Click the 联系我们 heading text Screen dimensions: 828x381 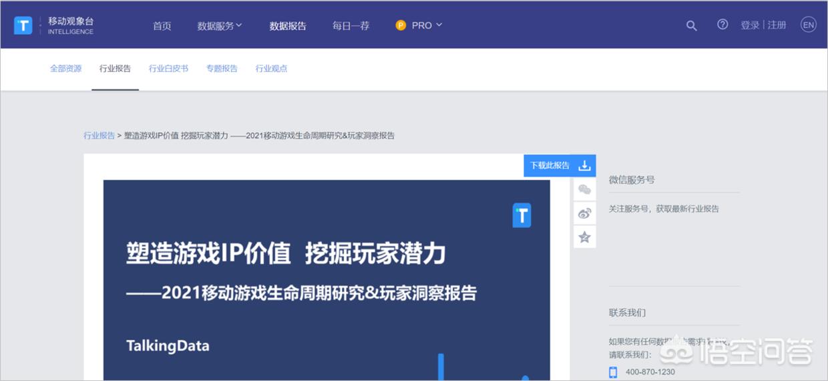pyautogui.click(x=627, y=312)
